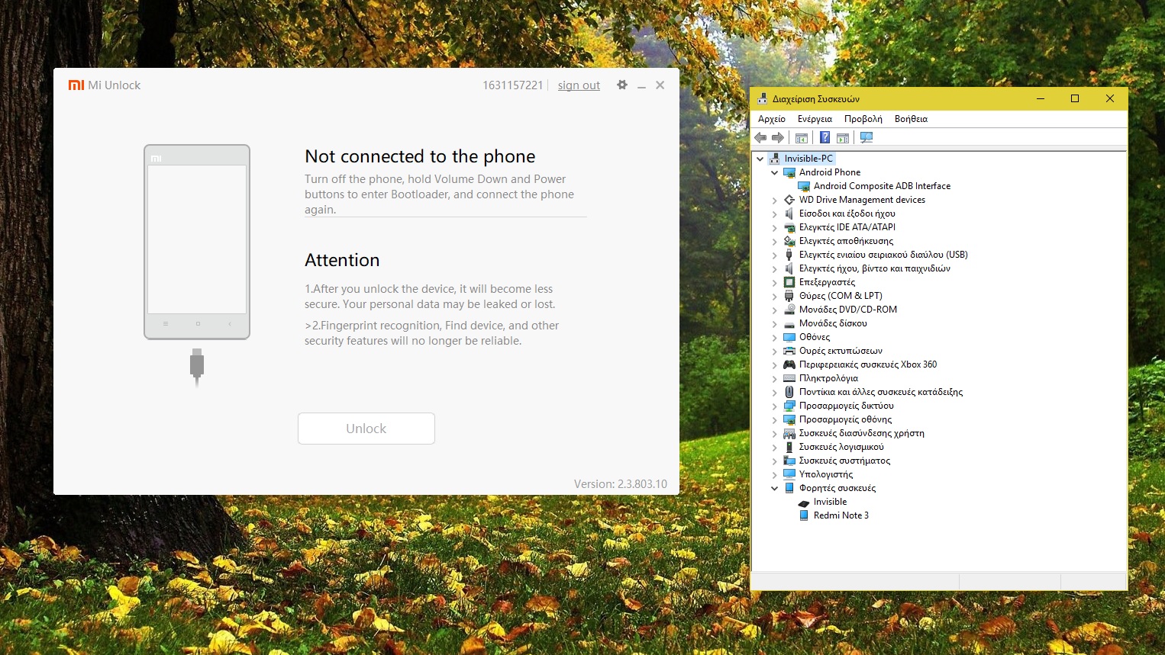Select the Invisible-PC root node
The image size is (1165, 655).
point(808,159)
